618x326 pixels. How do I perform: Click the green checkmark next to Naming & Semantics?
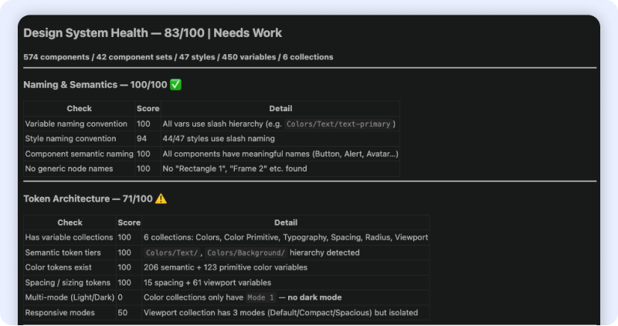[175, 84]
